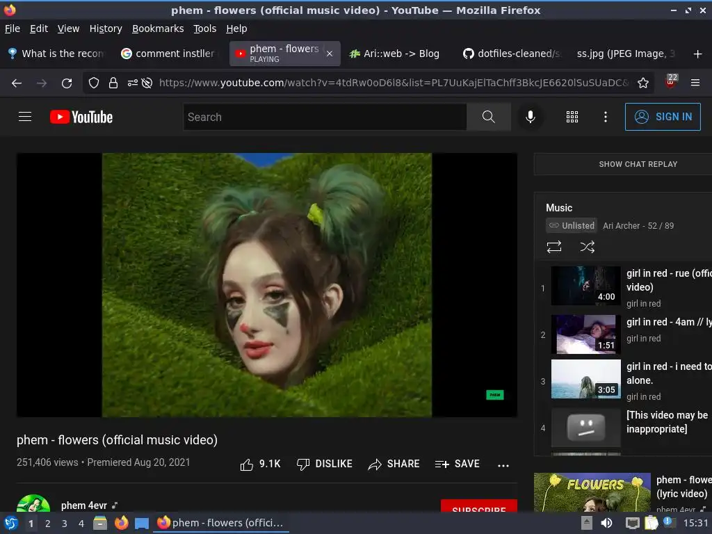
Task: Open the uBlock extension icon showing 22
Action: point(671,82)
